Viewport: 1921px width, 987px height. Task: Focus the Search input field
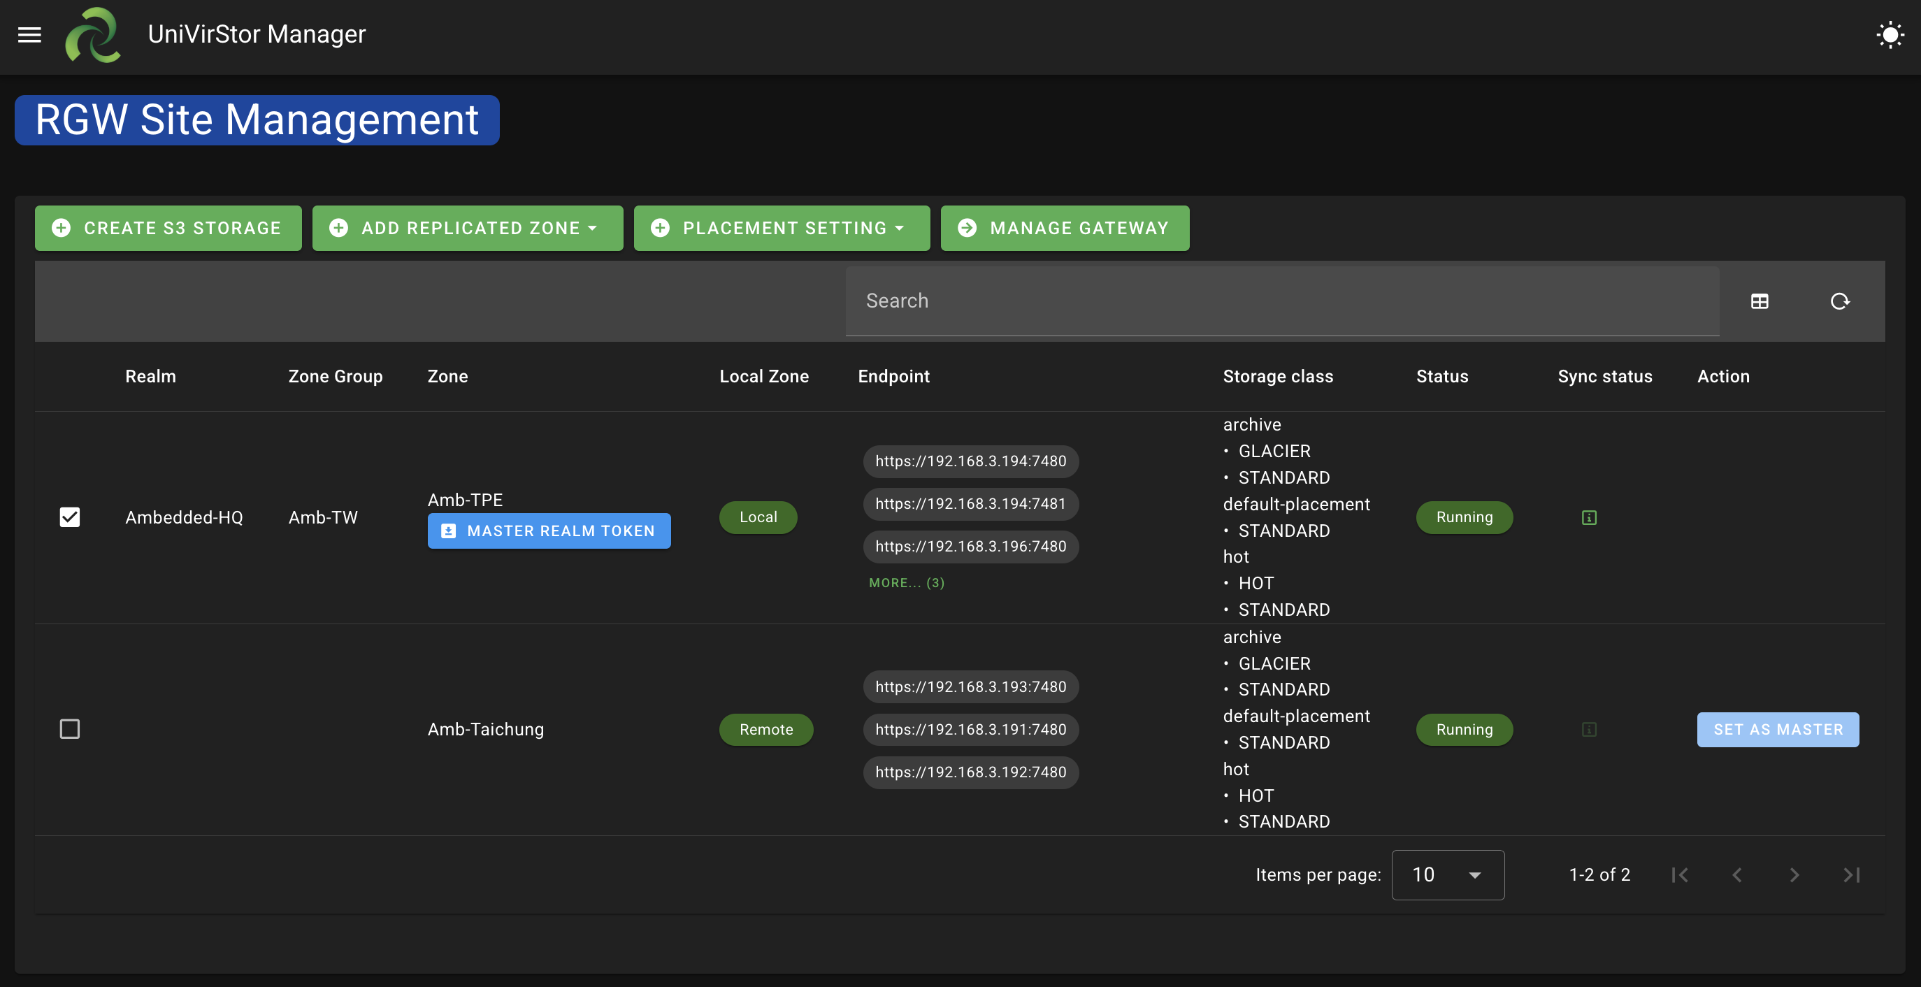click(x=1282, y=301)
